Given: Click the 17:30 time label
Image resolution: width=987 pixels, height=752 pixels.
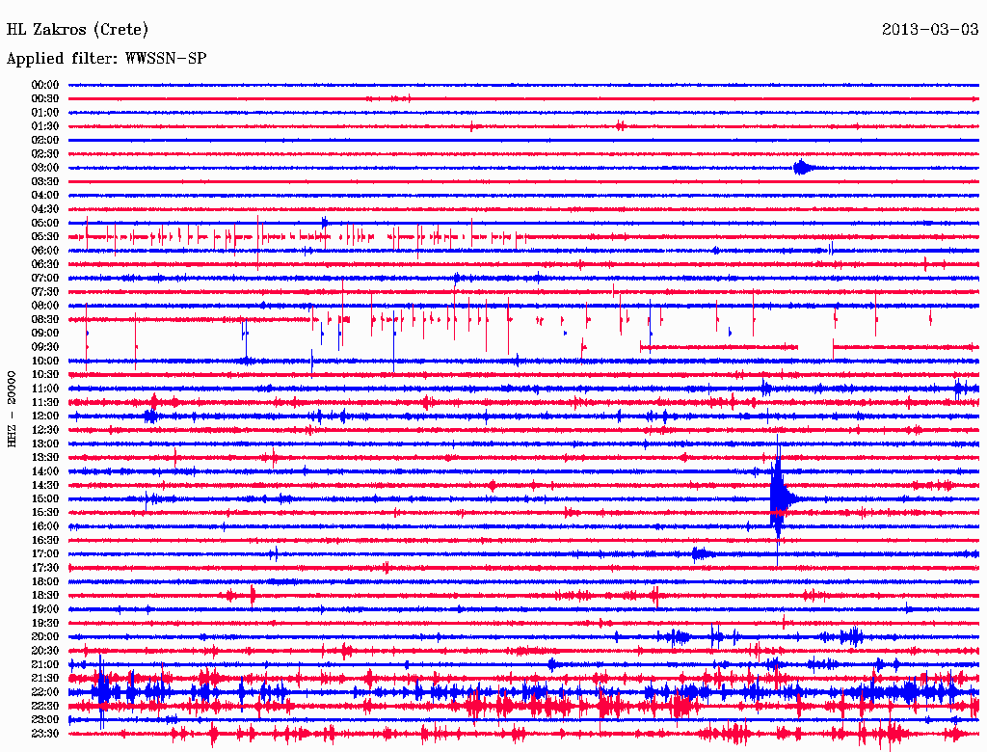Looking at the screenshot, I should (x=45, y=568).
